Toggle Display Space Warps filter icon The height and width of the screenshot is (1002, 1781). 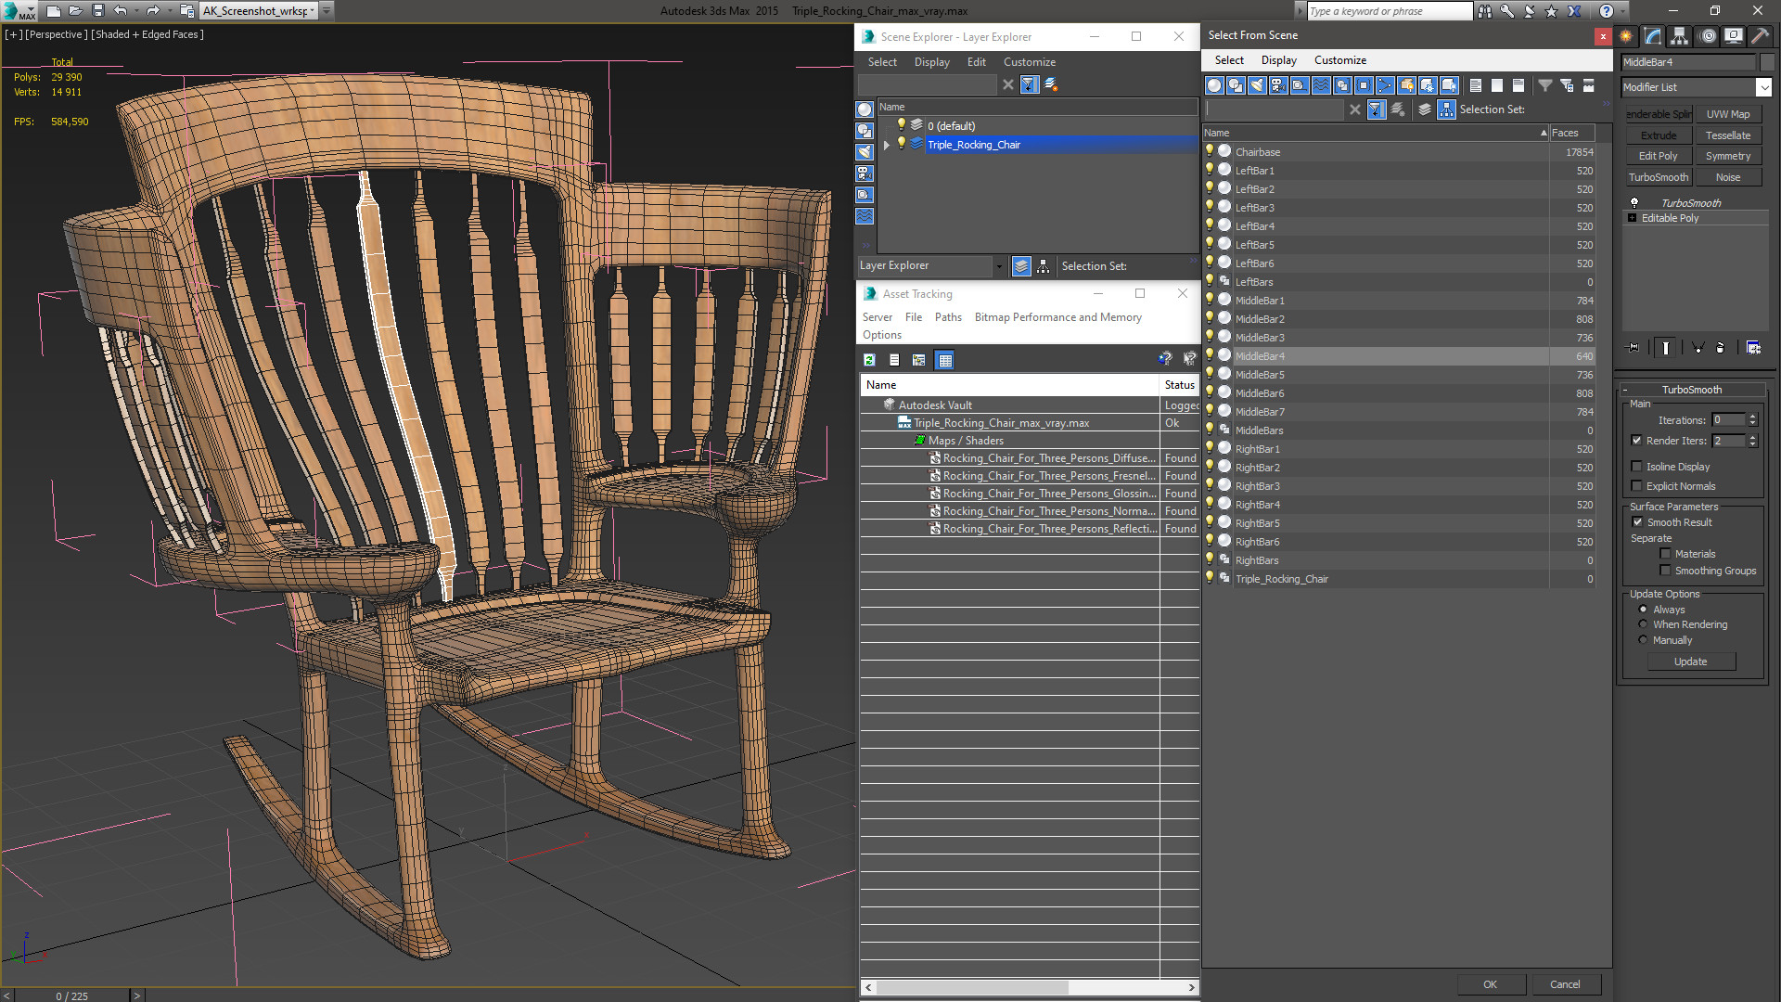[x=1321, y=85]
